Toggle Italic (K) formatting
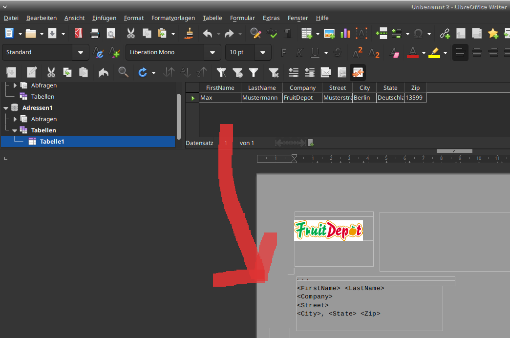The image size is (510, 338). pyautogui.click(x=299, y=52)
